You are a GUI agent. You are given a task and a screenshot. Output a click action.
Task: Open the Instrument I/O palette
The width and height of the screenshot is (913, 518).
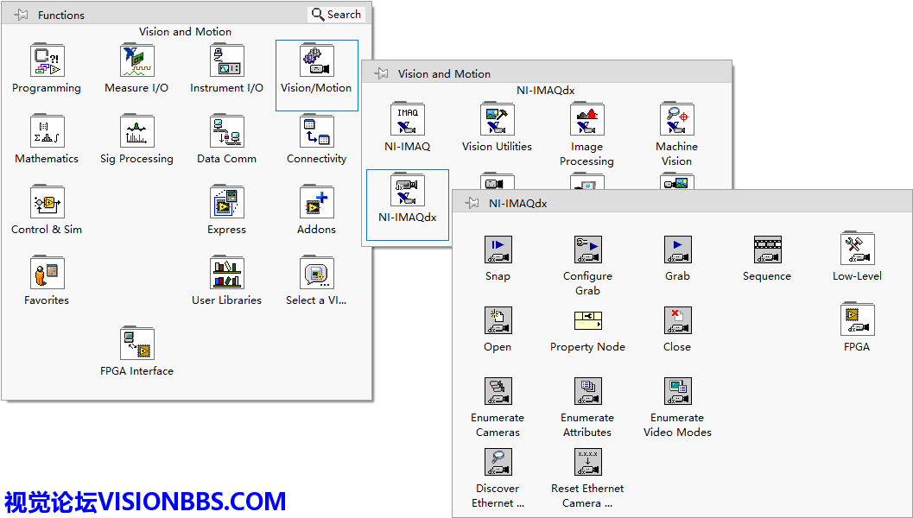(226, 60)
